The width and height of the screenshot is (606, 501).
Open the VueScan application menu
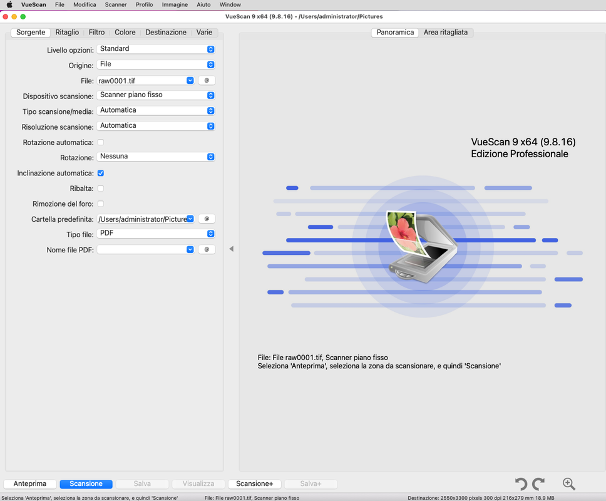pos(34,4)
